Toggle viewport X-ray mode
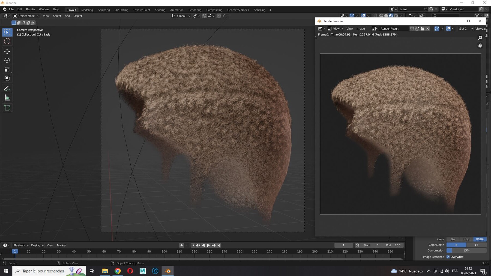Screen dimensions: 491x276 [375, 16]
